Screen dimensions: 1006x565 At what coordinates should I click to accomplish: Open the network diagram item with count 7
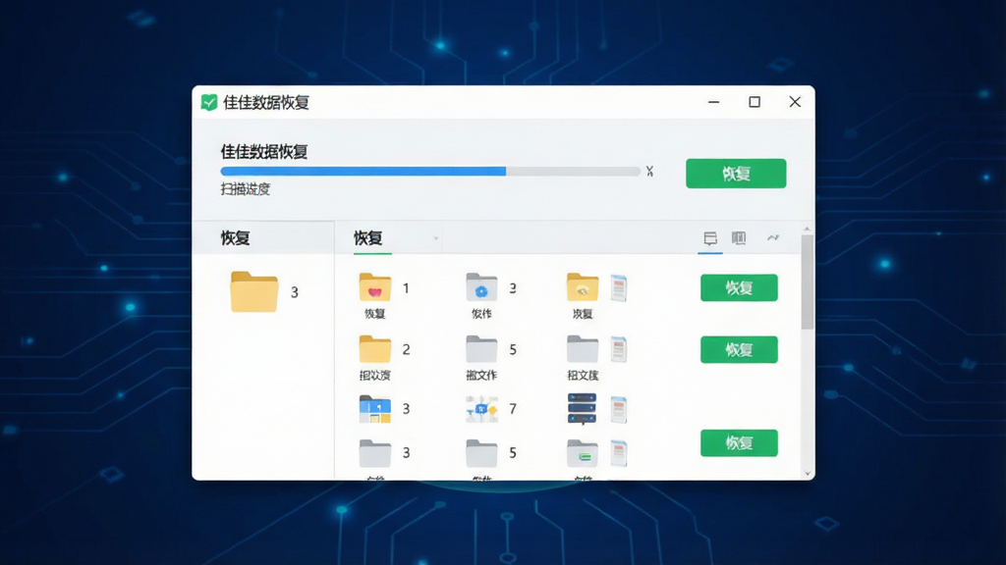(x=481, y=409)
